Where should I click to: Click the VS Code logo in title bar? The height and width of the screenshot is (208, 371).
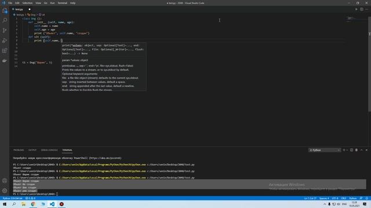pos(3,3)
